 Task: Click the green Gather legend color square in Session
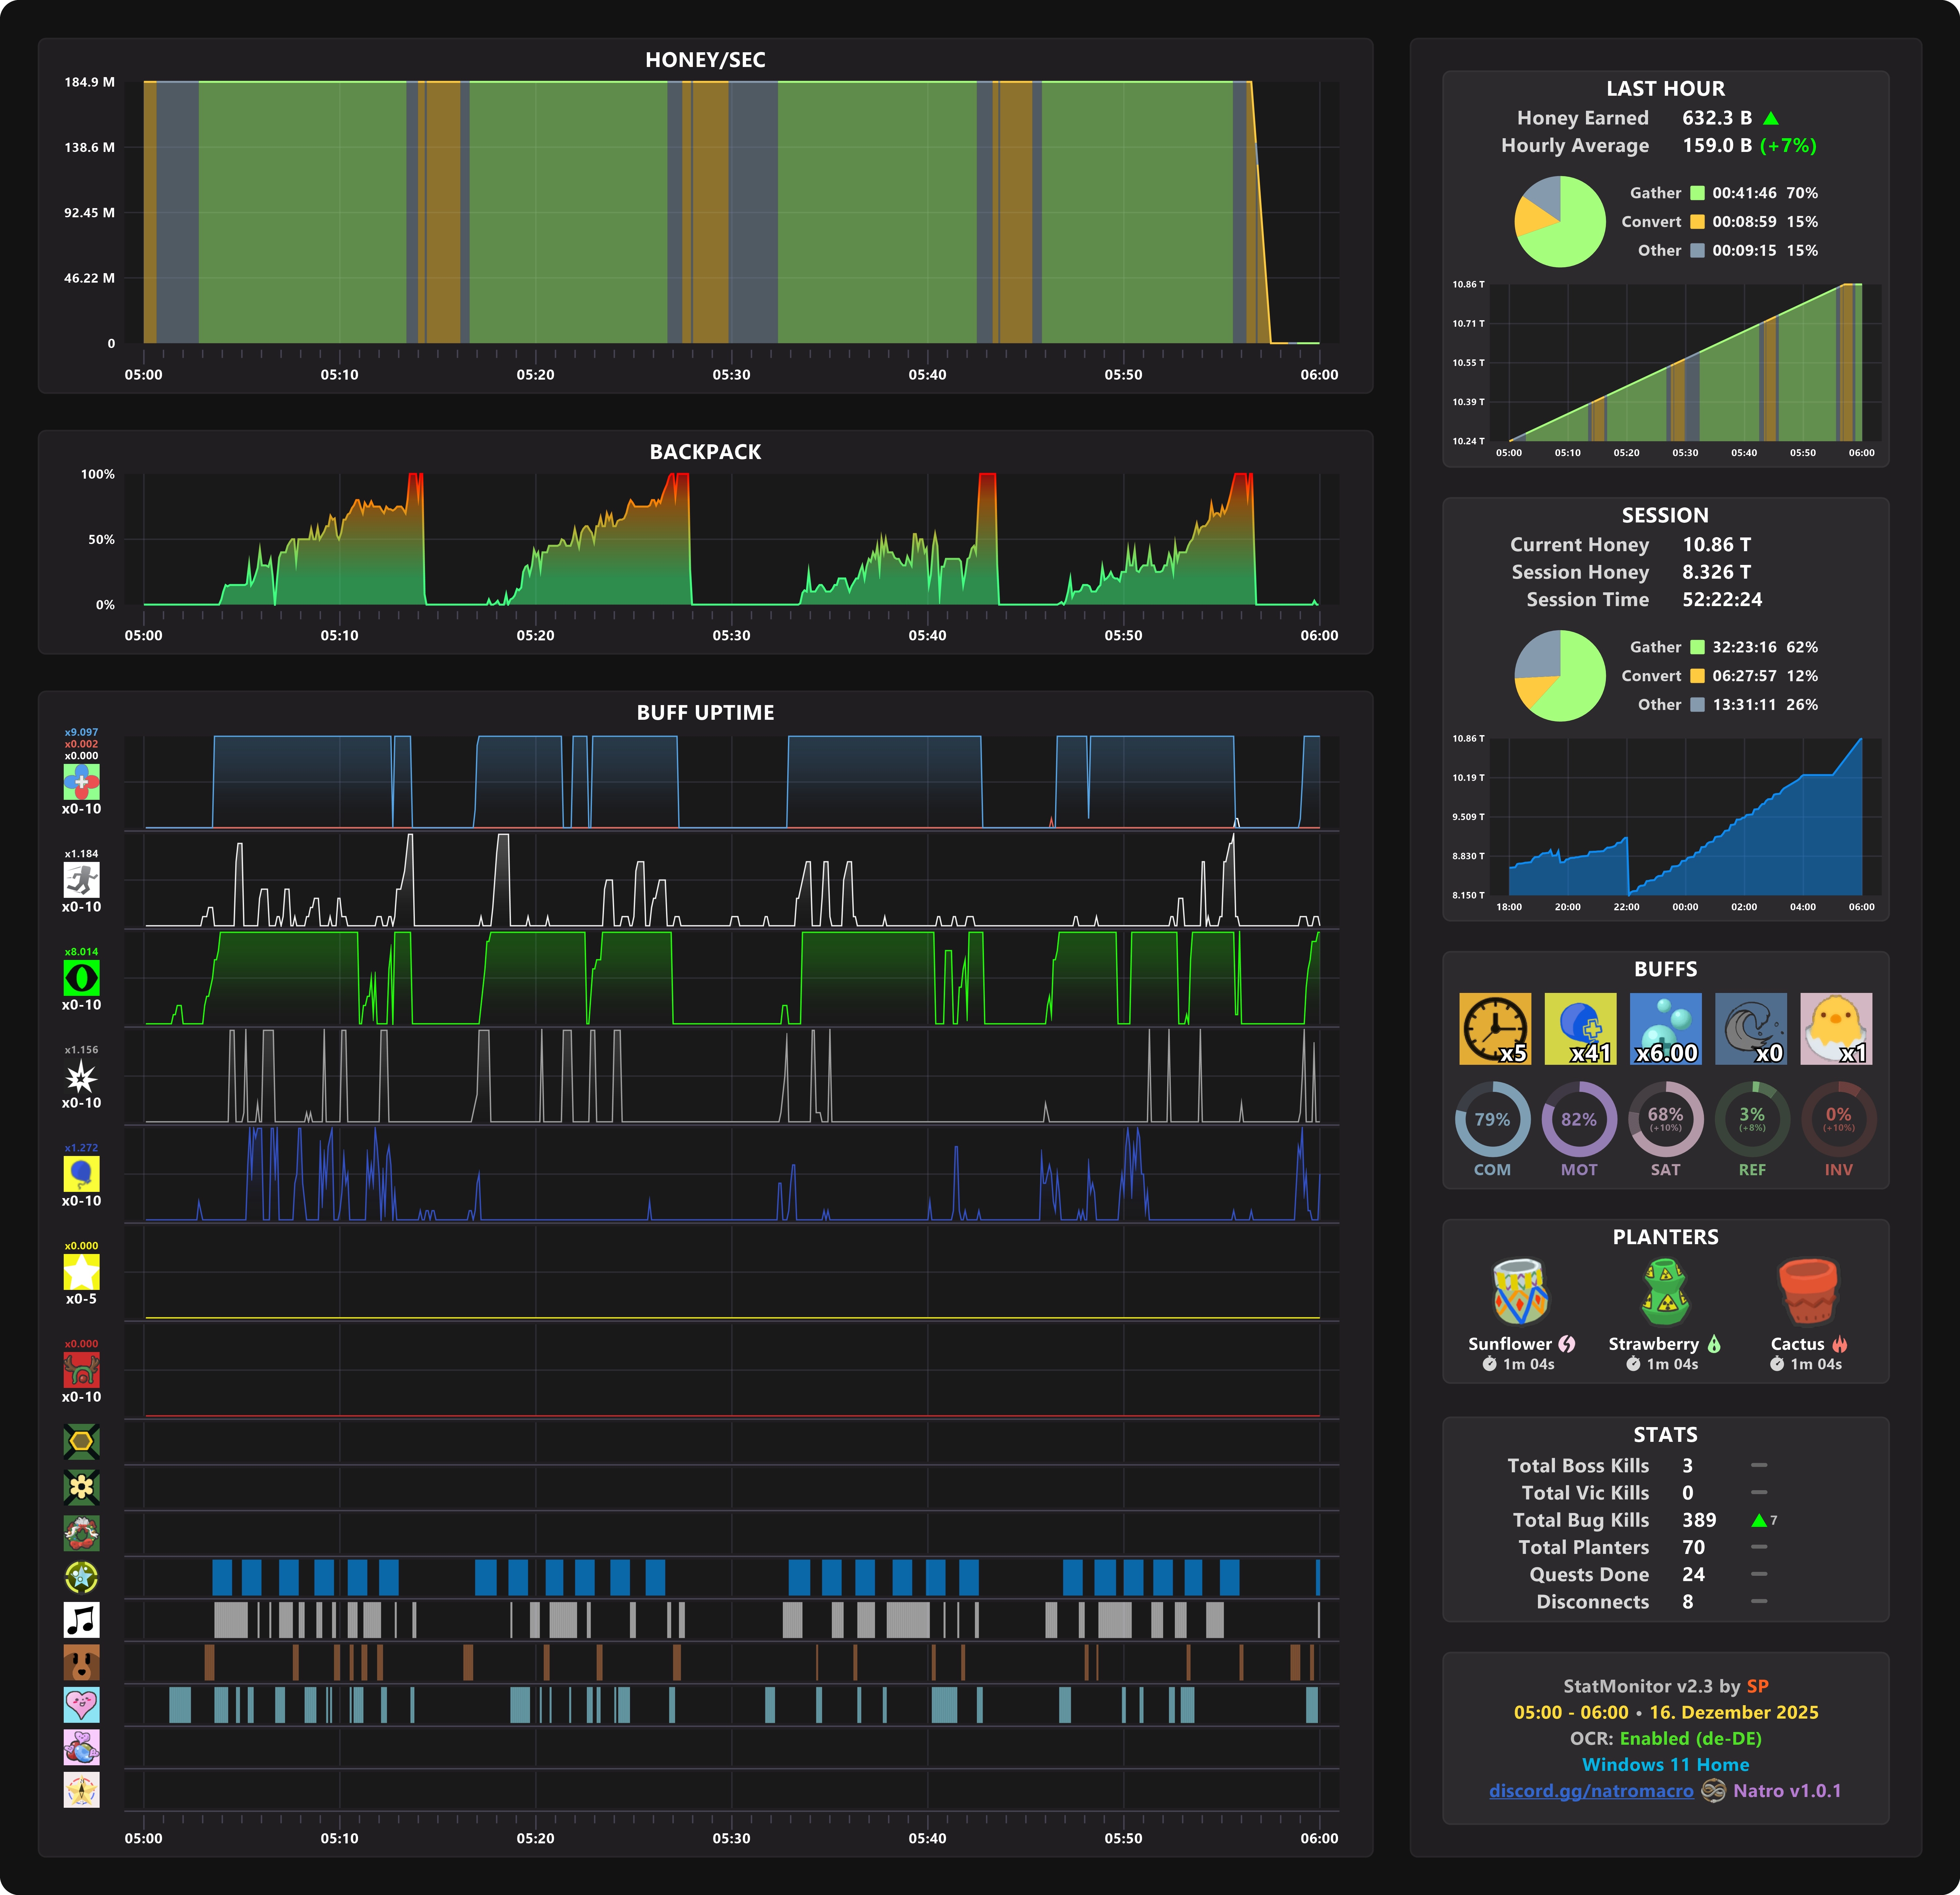point(1697,647)
